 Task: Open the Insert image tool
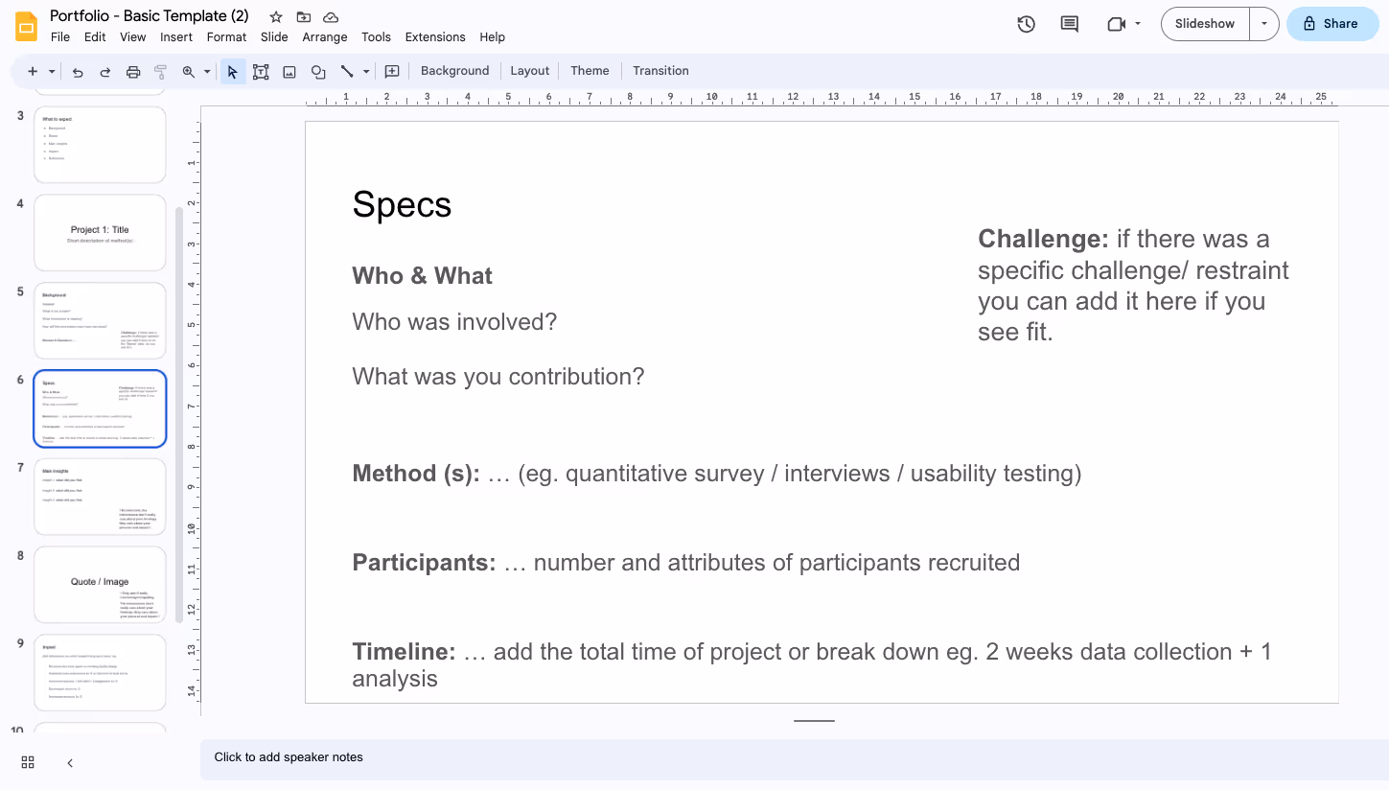pyautogui.click(x=289, y=71)
